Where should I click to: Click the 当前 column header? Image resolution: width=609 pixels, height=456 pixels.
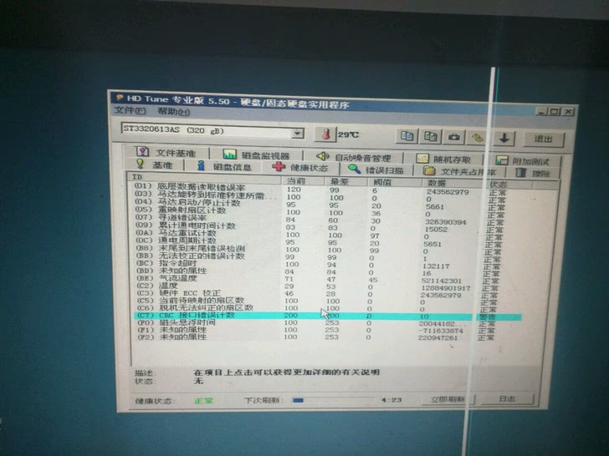[x=303, y=180]
